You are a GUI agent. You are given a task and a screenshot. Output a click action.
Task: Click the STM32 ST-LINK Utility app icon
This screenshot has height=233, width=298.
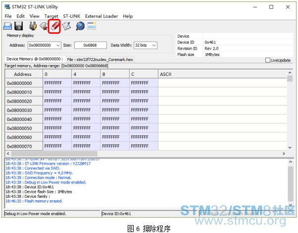pos(7,6)
